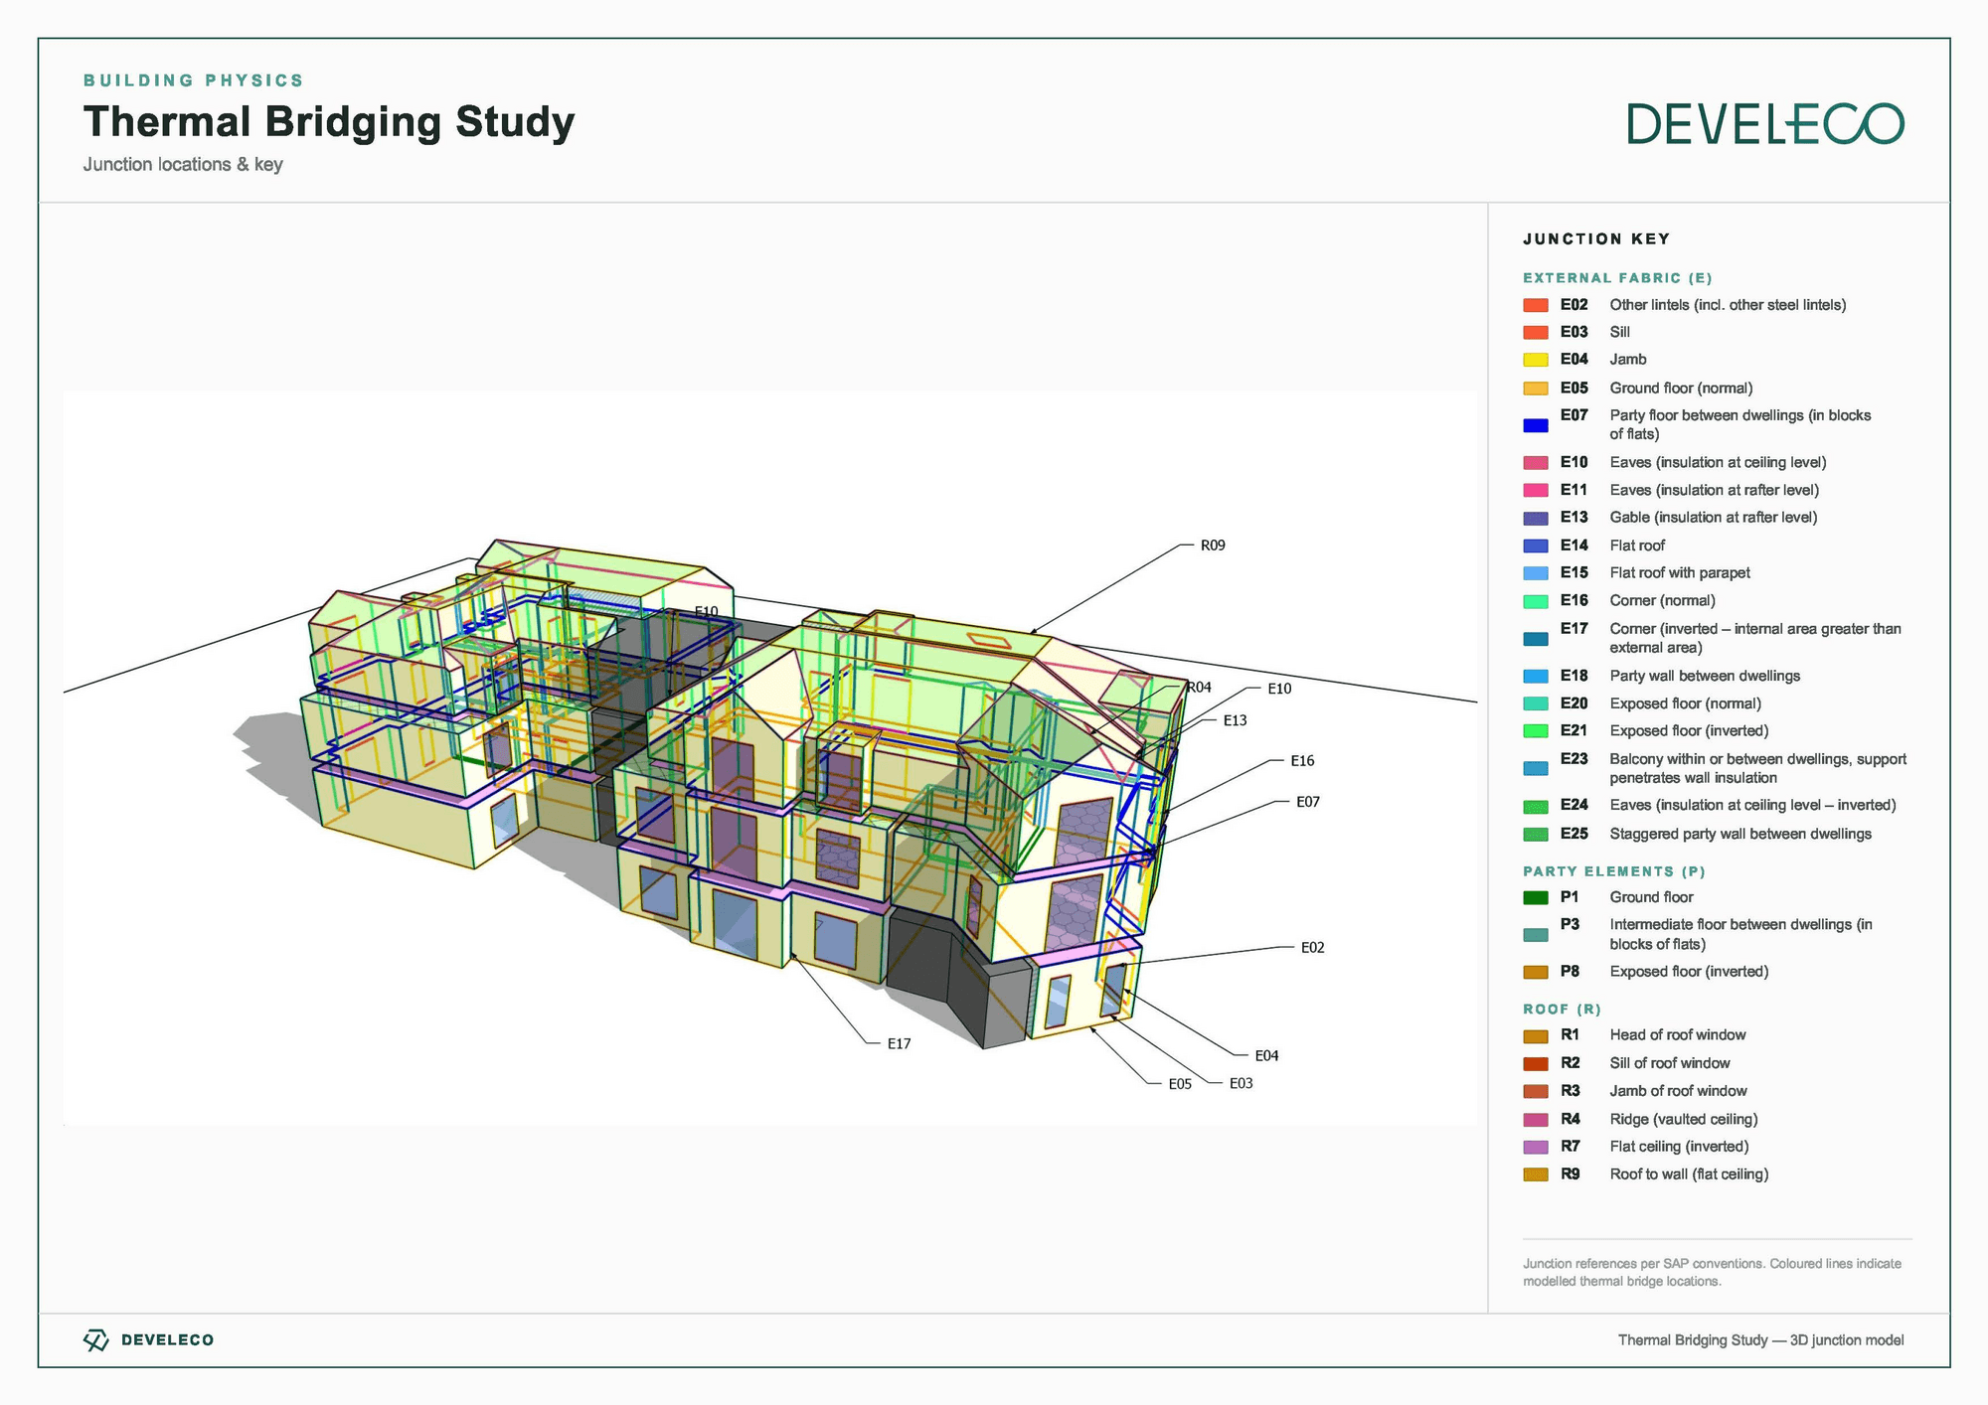The height and width of the screenshot is (1405, 1988).
Task: Click the blue E07 Party floor swatch
Action: tap(1536, 425)
